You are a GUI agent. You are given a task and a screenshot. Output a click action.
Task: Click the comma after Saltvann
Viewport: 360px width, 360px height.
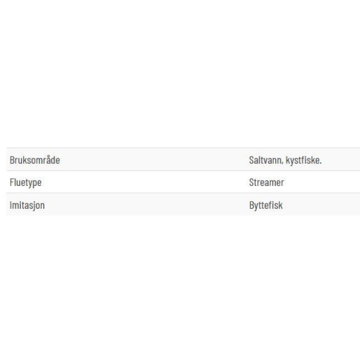282,163
